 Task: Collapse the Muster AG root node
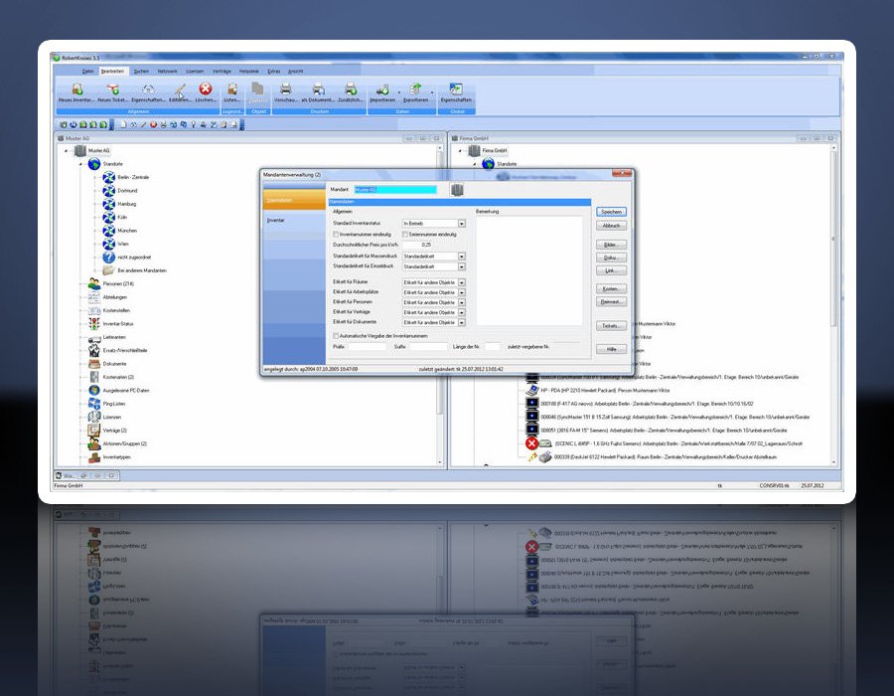(67, 151)
